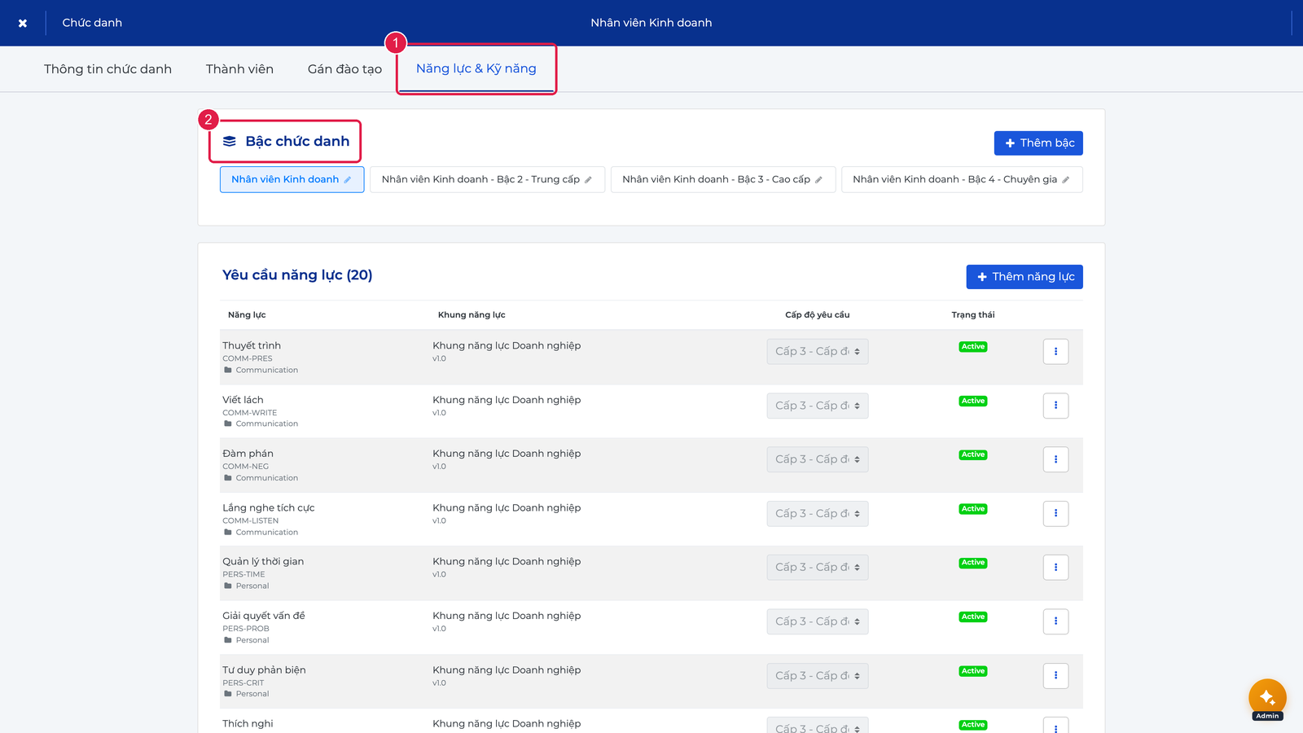Click the pencil icon for Bậc 3 - Cao cấp
The image size is (1303, 733).
tap(818, 180)
